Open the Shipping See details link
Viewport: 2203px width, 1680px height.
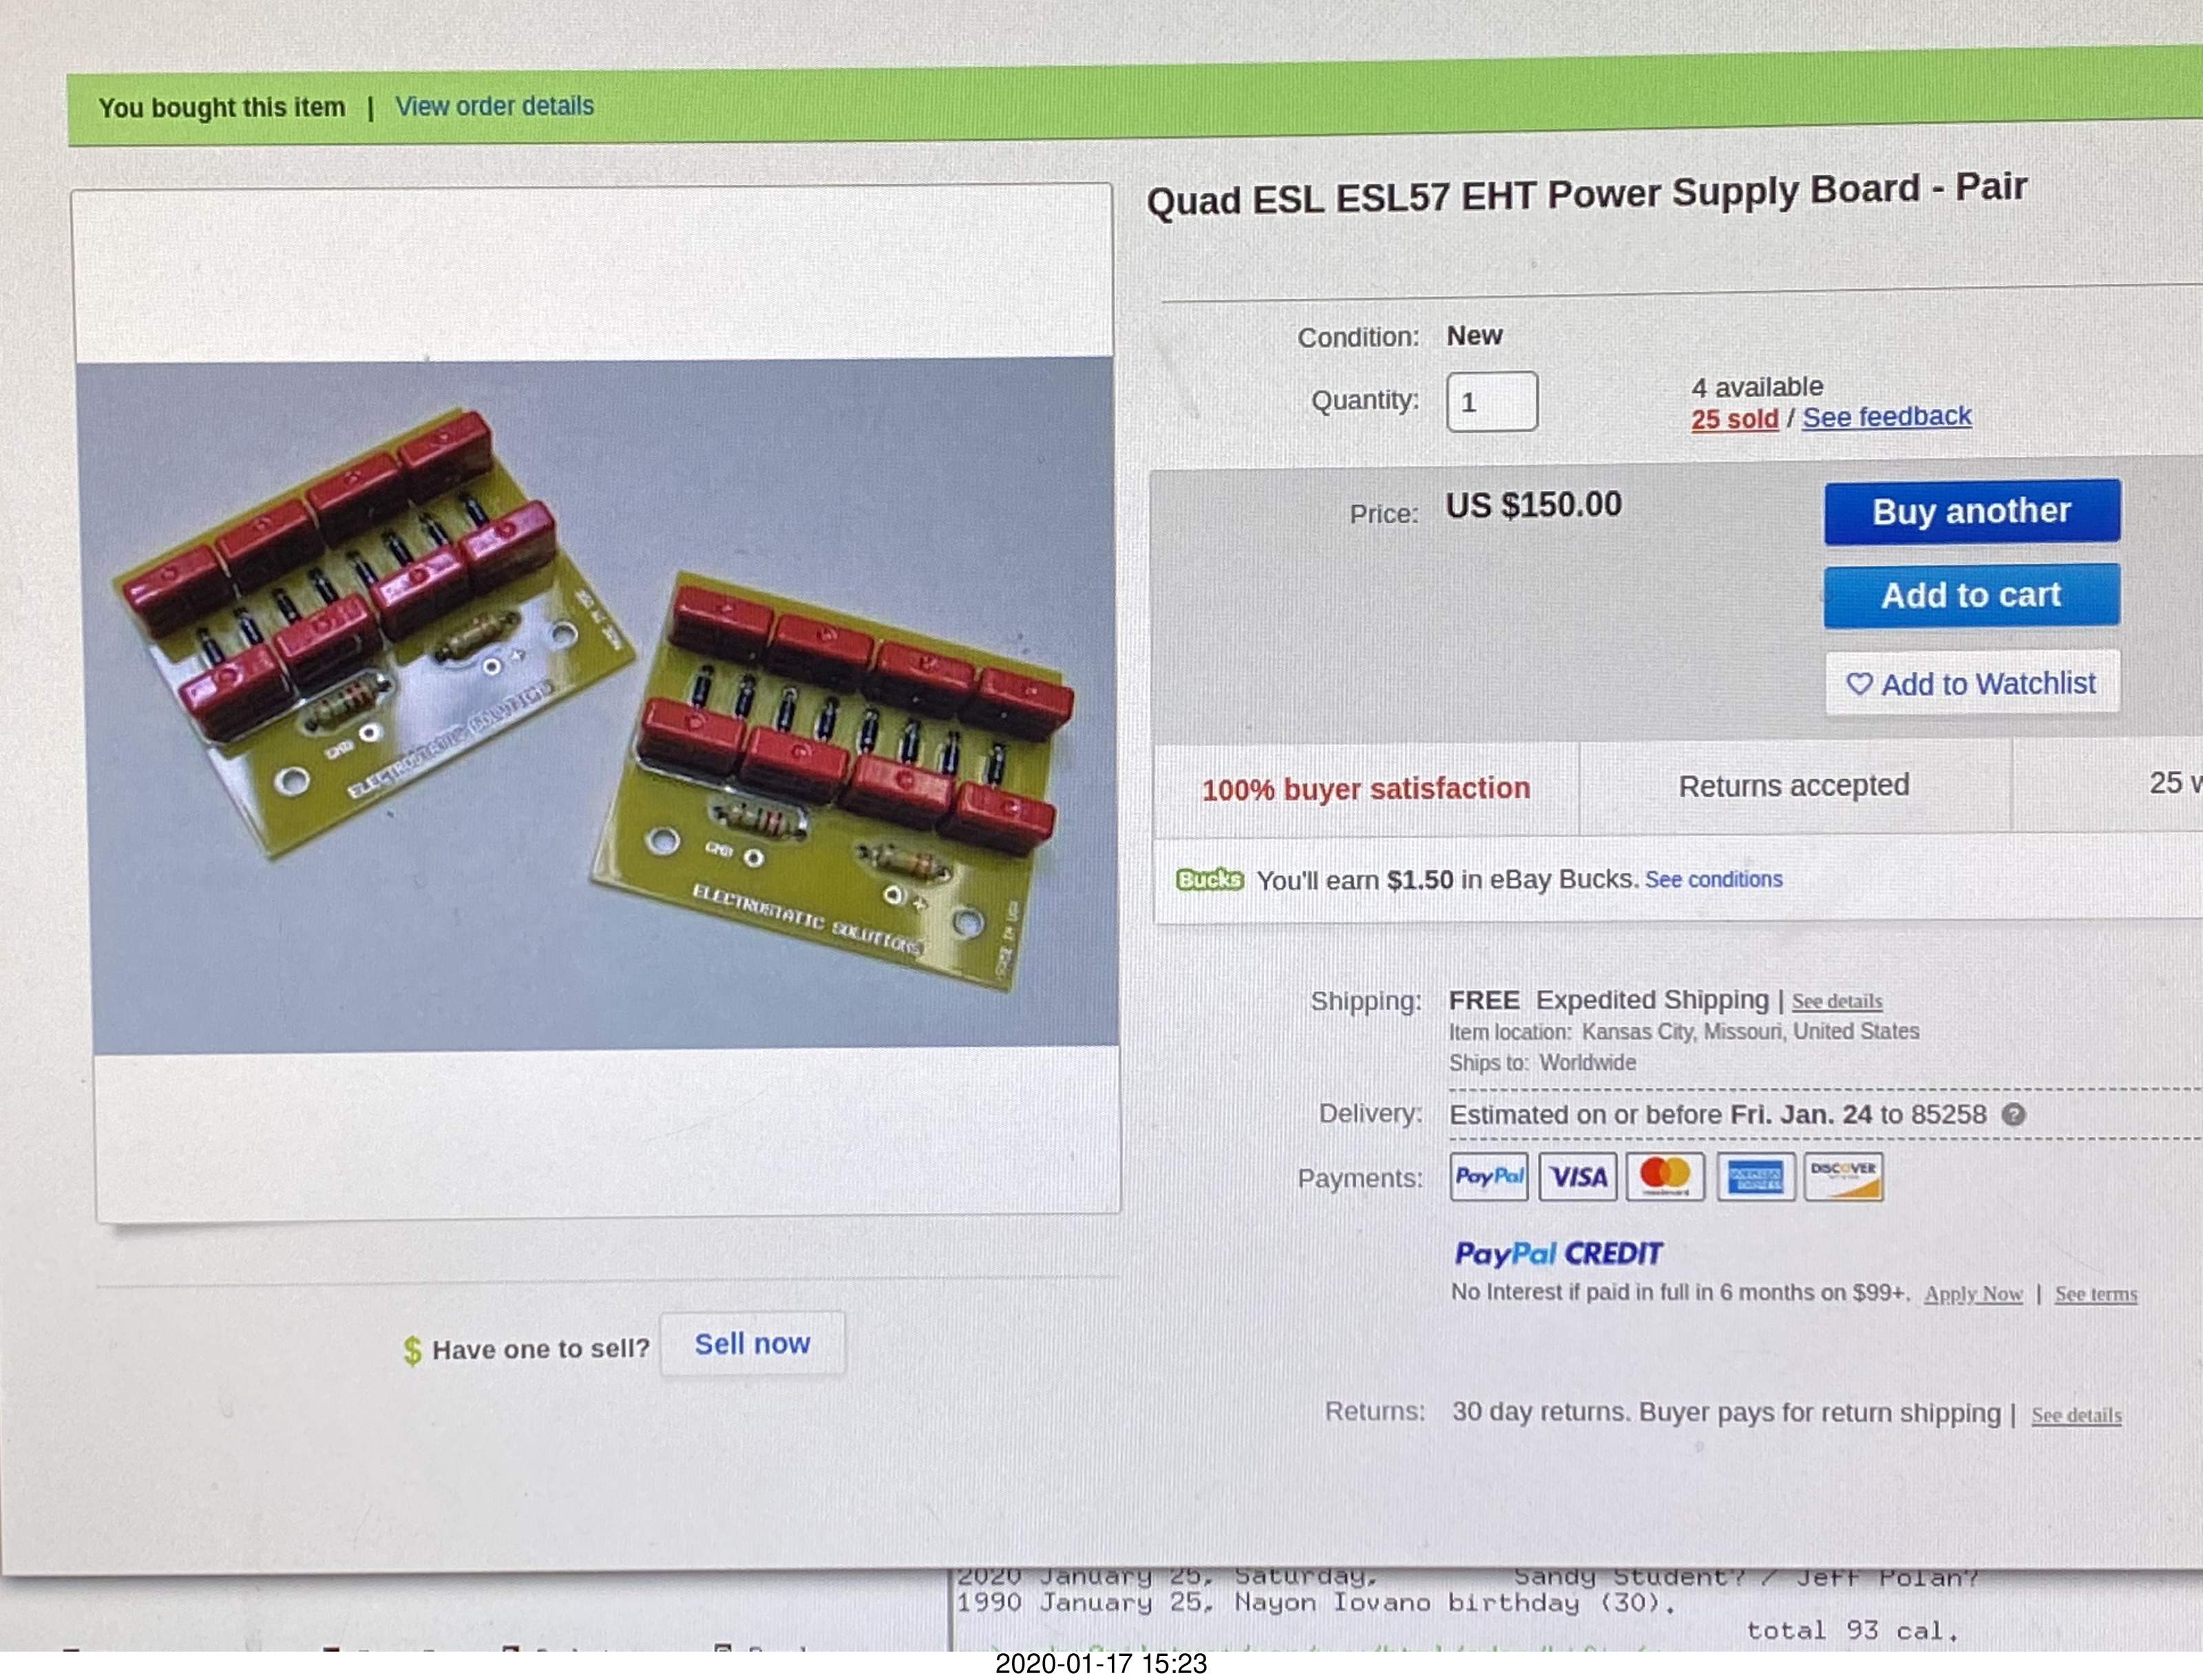[1836, 1001]
